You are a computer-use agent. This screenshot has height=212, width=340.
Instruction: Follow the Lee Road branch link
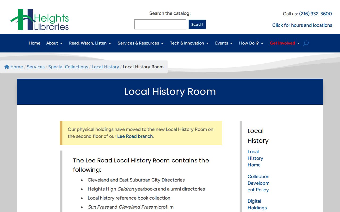point(135,136)
